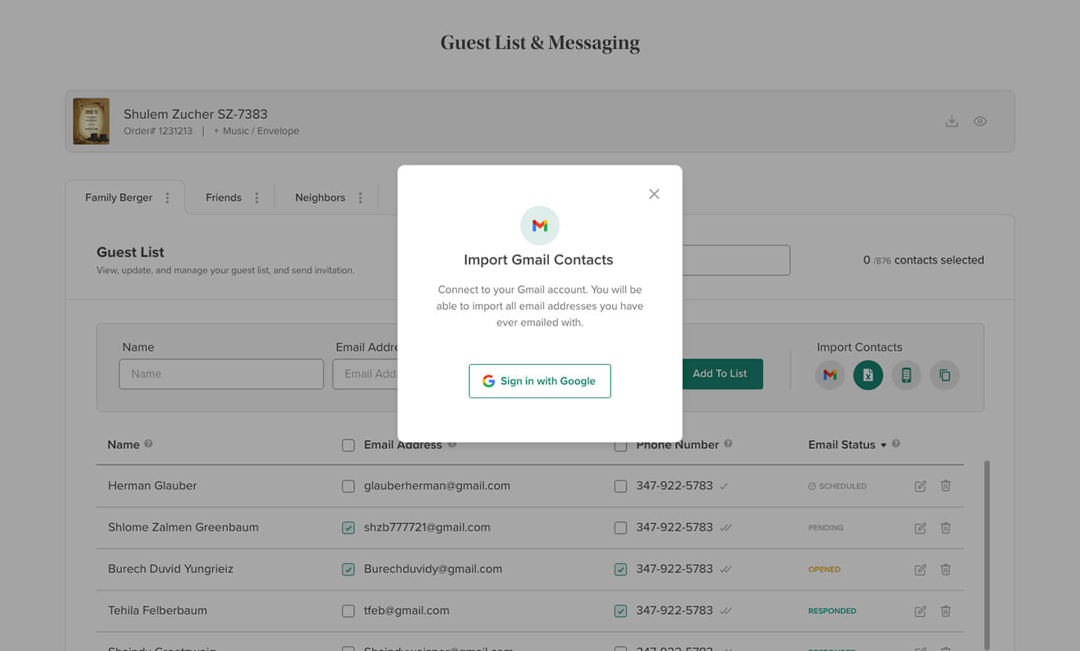Click PENDING status for Shlome Zalmen Greenbaum

[x=826, y=528]
